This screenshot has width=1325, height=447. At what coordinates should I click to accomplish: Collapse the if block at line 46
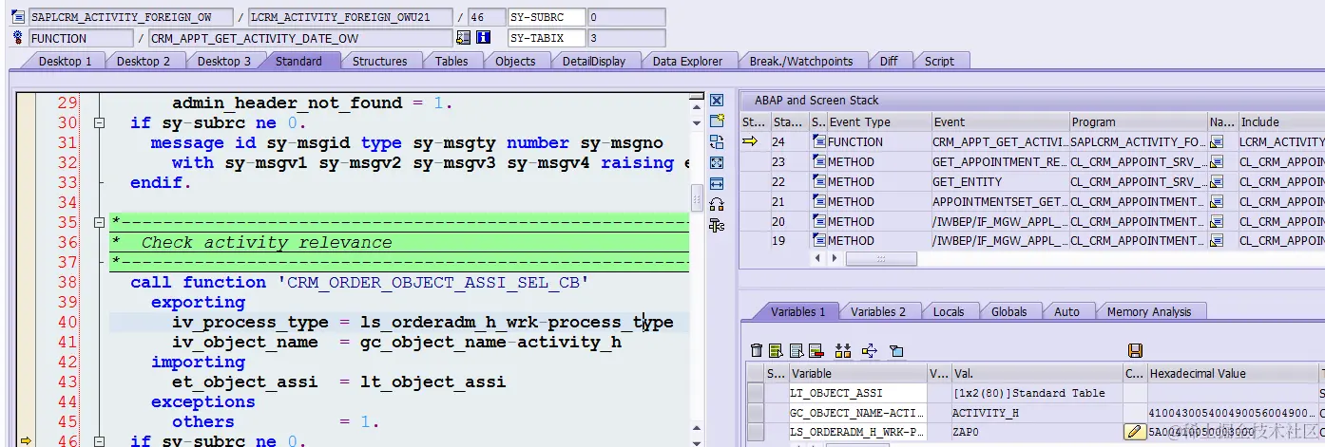[98, 440]
